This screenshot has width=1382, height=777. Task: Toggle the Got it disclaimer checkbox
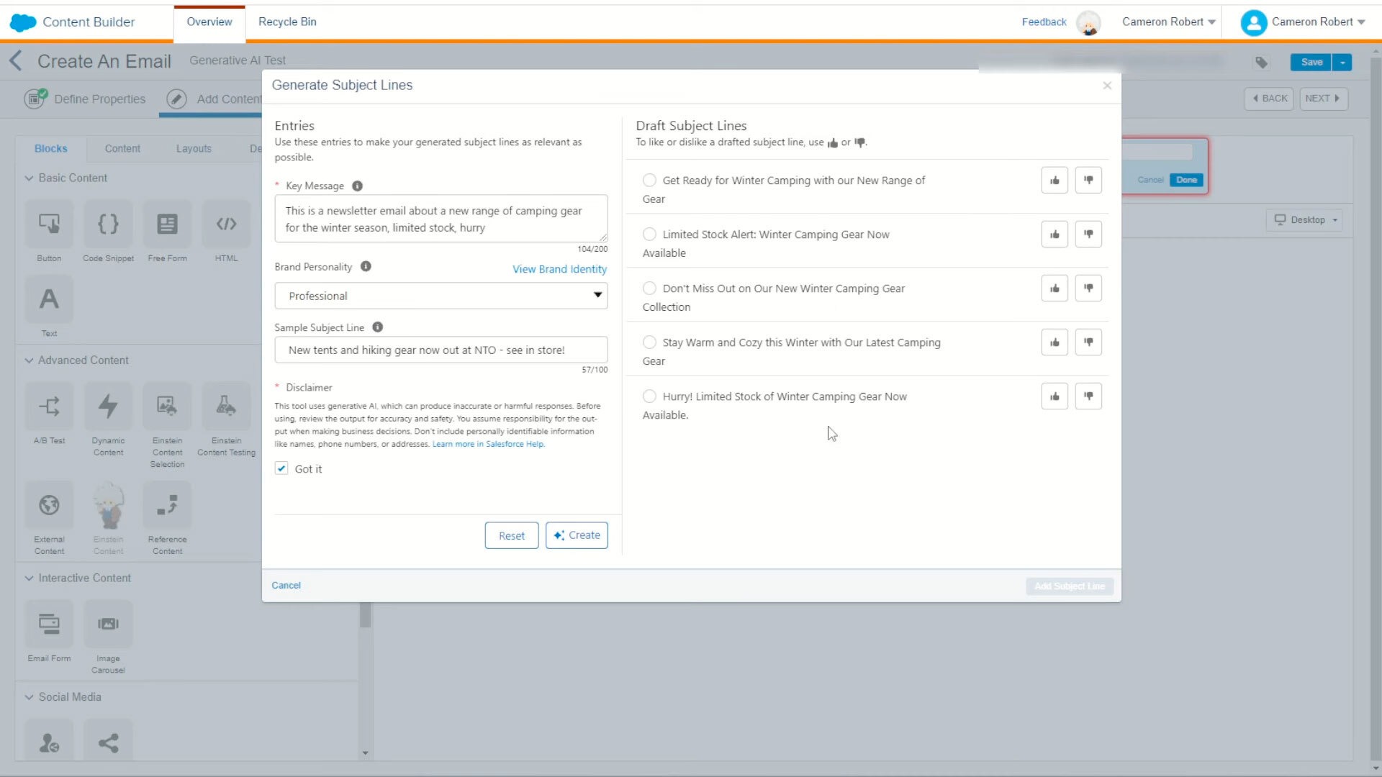[281, 468]
